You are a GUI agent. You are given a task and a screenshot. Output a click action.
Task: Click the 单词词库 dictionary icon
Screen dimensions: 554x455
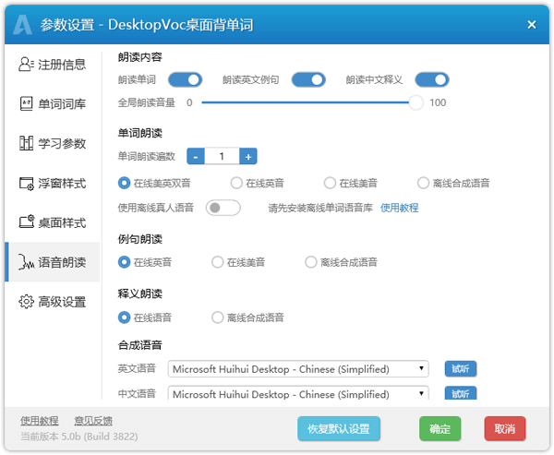pyautogui.click(x=26, y=104)
